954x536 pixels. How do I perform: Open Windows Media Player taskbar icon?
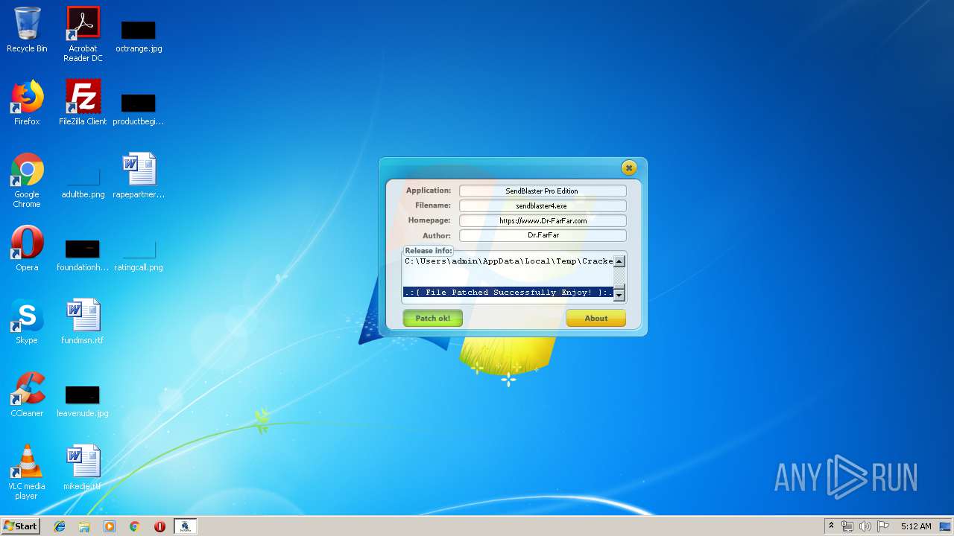[x=110, y=526]
